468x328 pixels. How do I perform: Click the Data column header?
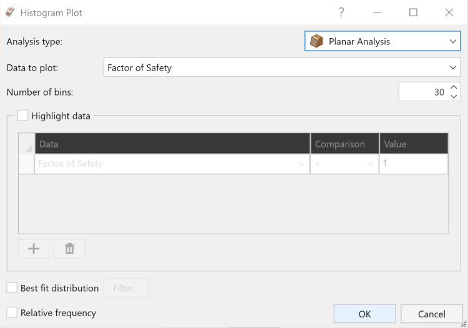[172, 144]
